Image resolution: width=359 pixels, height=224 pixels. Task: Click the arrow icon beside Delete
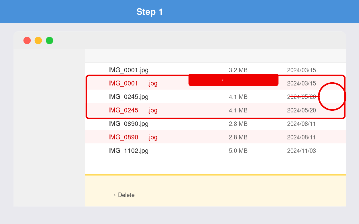pos(113,195)
